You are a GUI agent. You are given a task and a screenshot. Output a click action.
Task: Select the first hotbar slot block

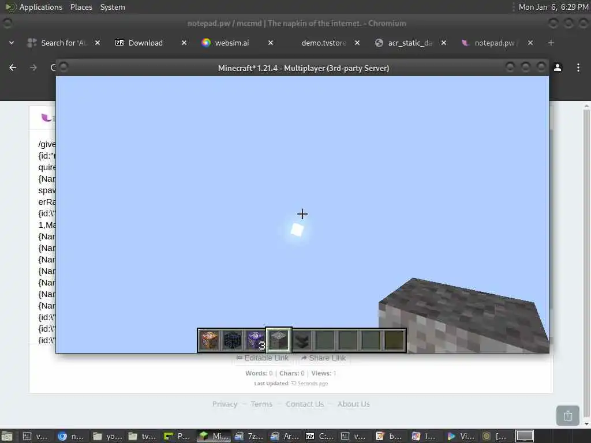209,340
